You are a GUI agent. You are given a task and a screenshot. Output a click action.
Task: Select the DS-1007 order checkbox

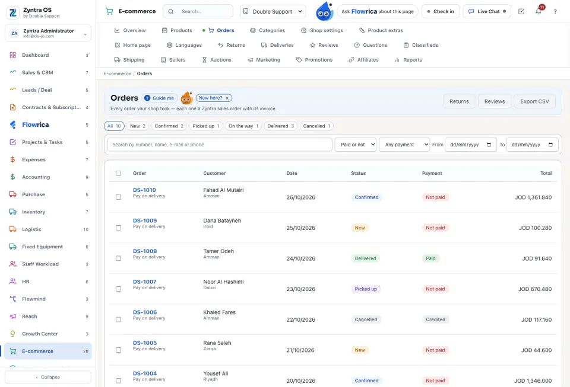point(119,289)
